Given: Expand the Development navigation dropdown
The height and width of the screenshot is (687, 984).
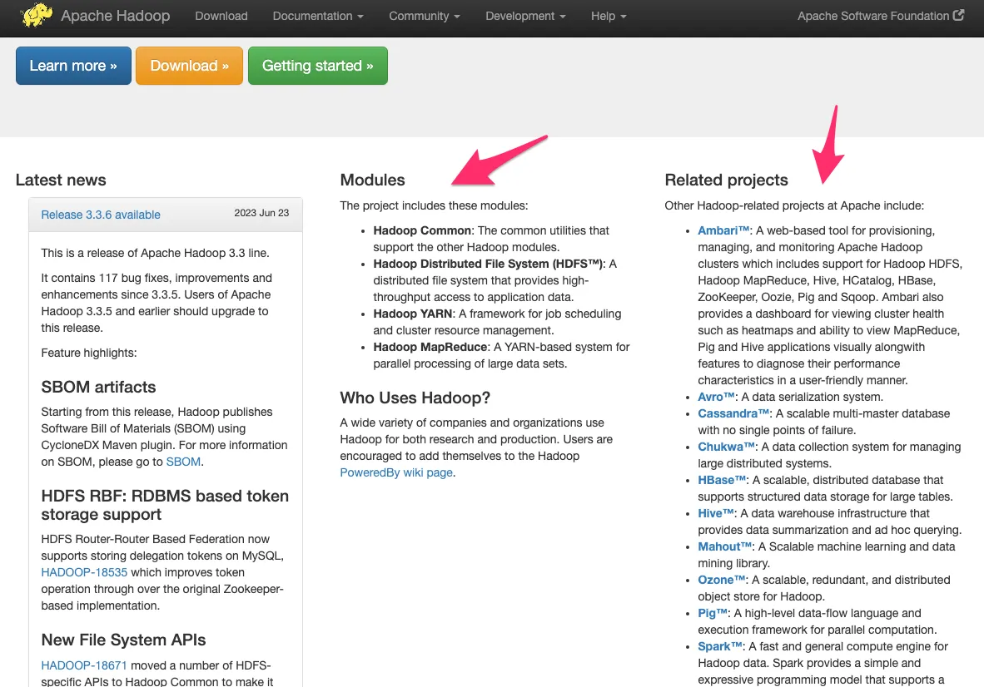Looking at the screenshot, I should (525, 16).
